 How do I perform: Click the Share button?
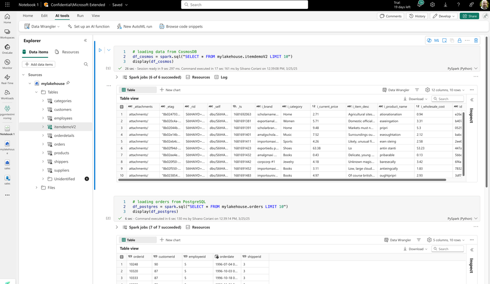click(x=469, y=16)
